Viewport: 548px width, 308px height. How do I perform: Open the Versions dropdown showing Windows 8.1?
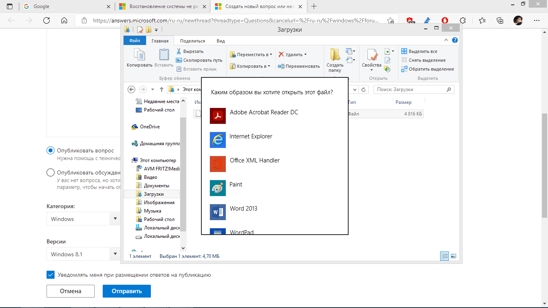pyautogui.click(x=83, y=254)
